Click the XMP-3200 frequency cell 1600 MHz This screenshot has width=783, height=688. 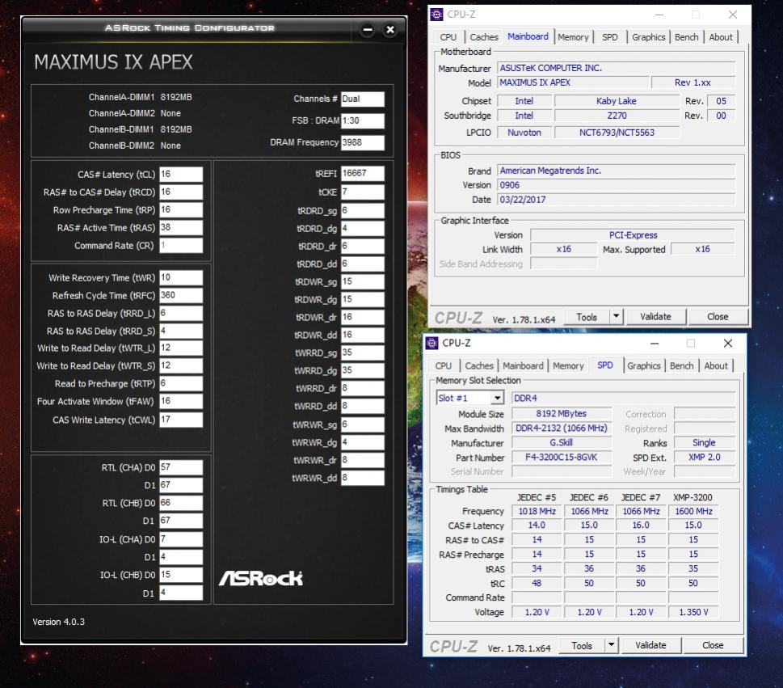pyautogui.click(x=693, y=511)
